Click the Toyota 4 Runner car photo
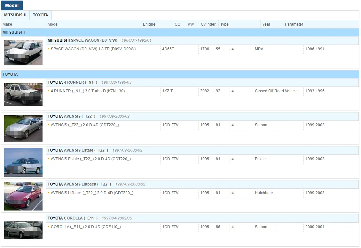 [23, 94]
